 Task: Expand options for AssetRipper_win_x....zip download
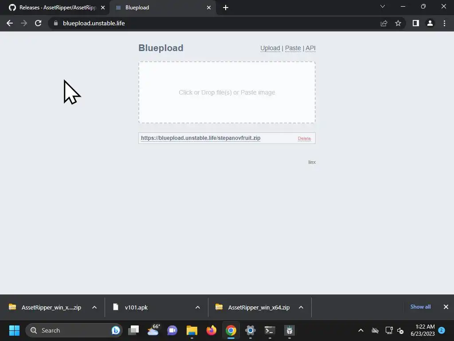[x=94, y=307]
